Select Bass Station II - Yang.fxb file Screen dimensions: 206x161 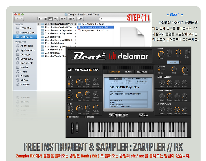tap(95, 27)
